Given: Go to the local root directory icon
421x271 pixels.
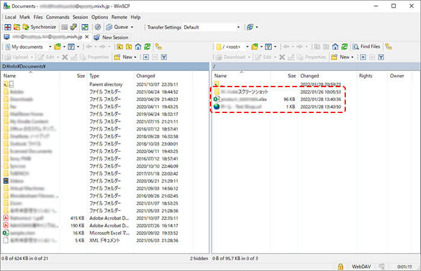Looking at the screenshot, I should click(x=129, y=47).
